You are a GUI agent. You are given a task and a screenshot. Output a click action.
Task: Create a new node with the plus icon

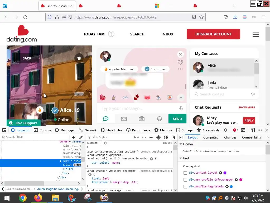pos(74,137)
